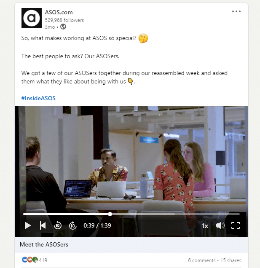Click the Meet the ASOSers video title
Viewport: 260px width, 268px height.
[44, 244]
